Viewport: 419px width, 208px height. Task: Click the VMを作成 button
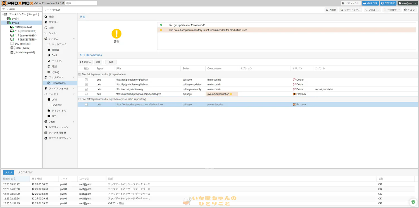(x=370, y=3)
